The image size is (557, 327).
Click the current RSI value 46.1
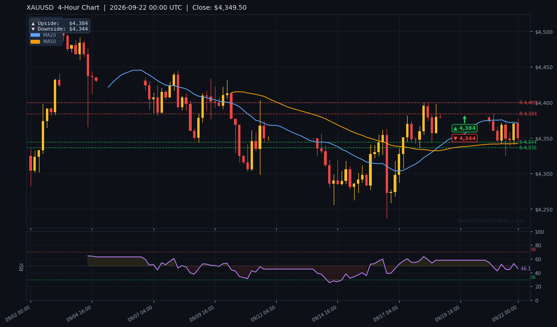(525, 269)
